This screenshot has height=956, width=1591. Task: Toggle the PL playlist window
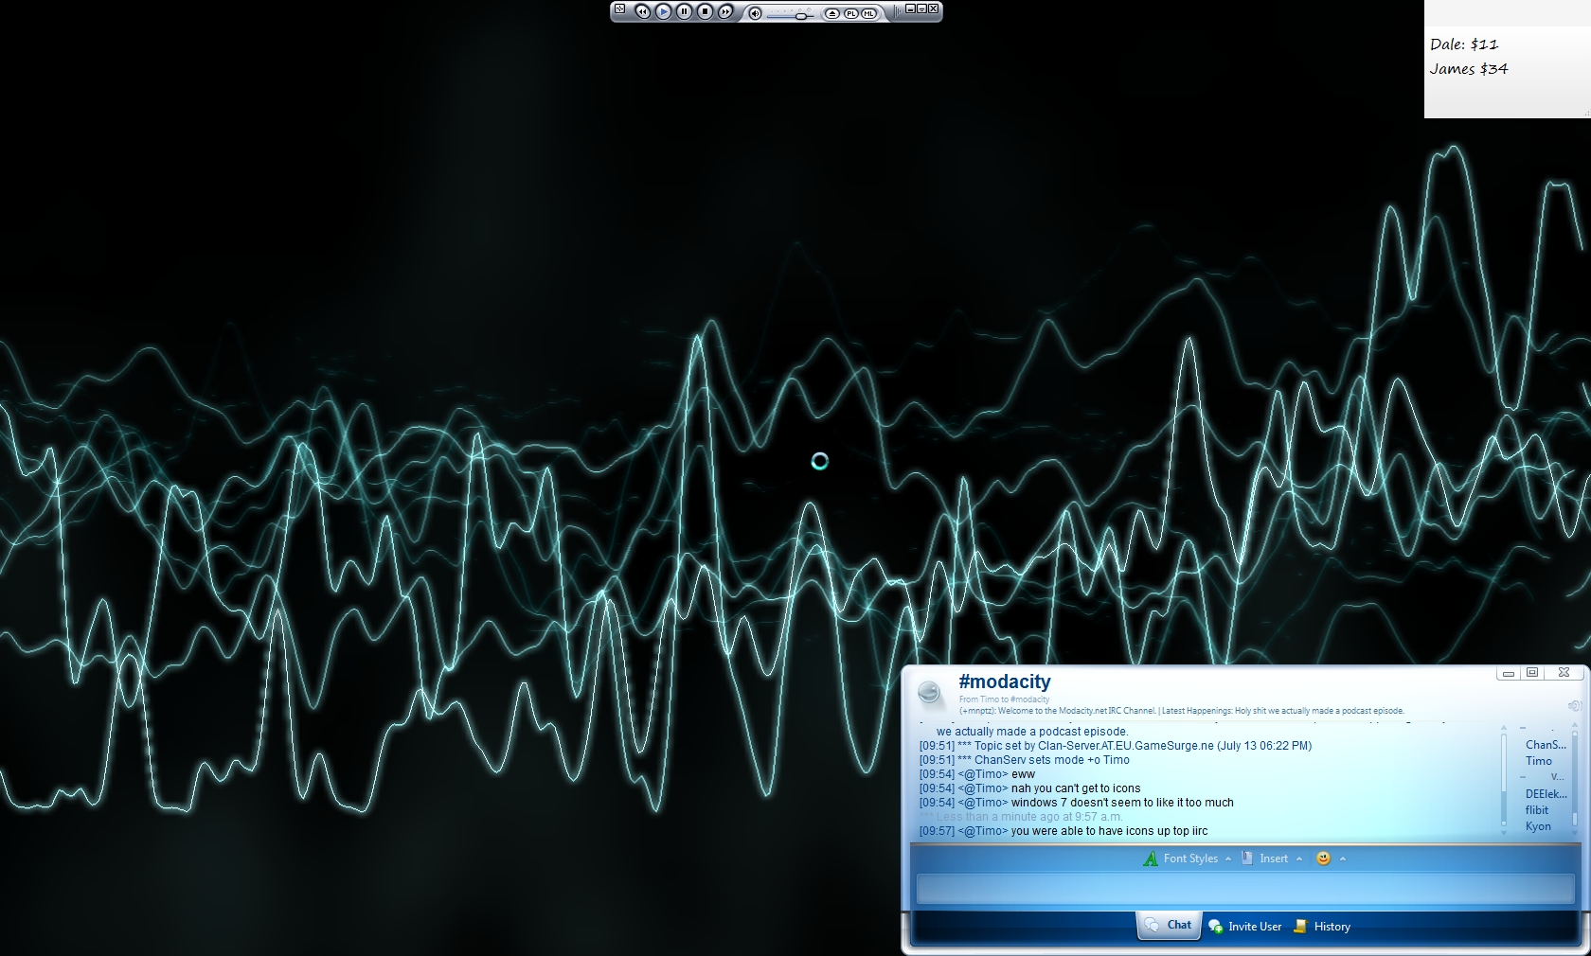point(850,13)
